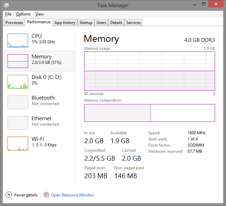Click the In use '2.0 GB' value
Viewport: 226px width, 206px height.
pos(94,141)
